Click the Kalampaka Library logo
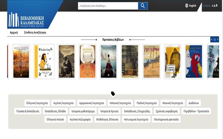 click(x=26, y=20)
